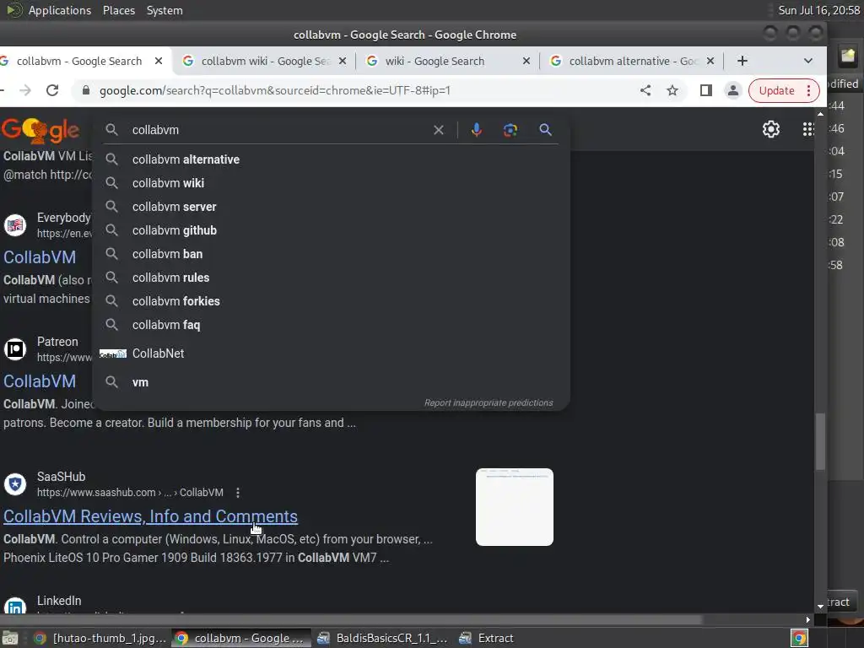Switch to Extract taskbar window
Screen dimensions: 864x648
pyautogui.click(x=487, y=638)
